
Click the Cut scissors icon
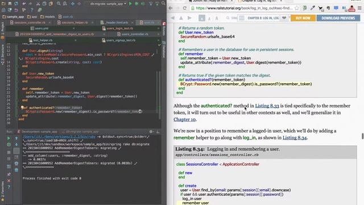(x=38, y=3)
